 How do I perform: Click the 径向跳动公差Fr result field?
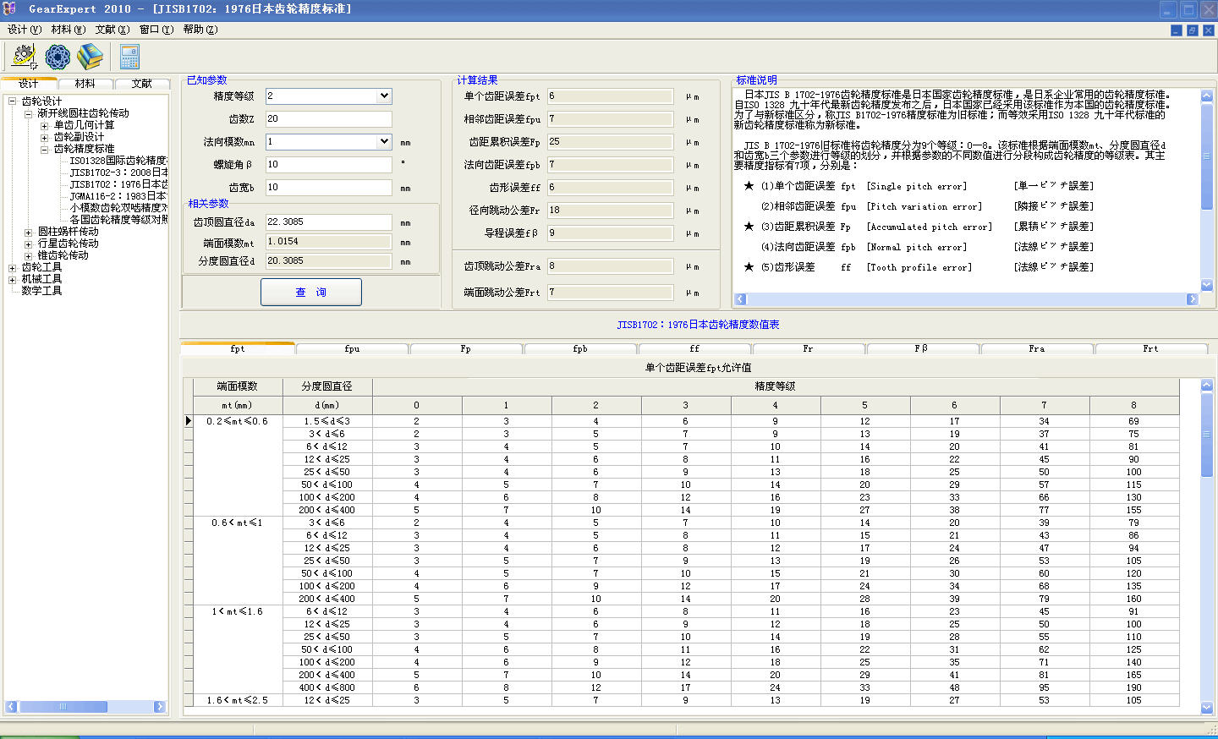pyautogui.click(x=611, y=211)
